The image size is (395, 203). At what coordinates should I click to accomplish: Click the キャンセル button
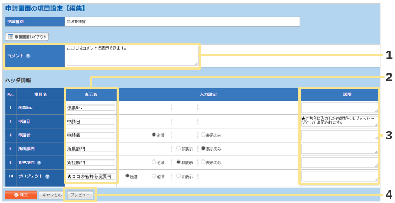click(52, 195)
